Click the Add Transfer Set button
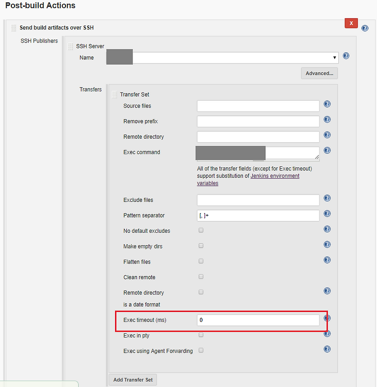 pyautogui.click(x=132, y=379)
